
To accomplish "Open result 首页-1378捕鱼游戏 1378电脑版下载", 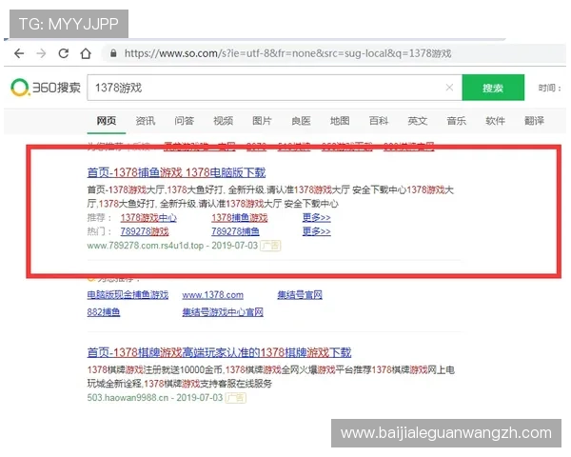I will [x=176, y=172].
